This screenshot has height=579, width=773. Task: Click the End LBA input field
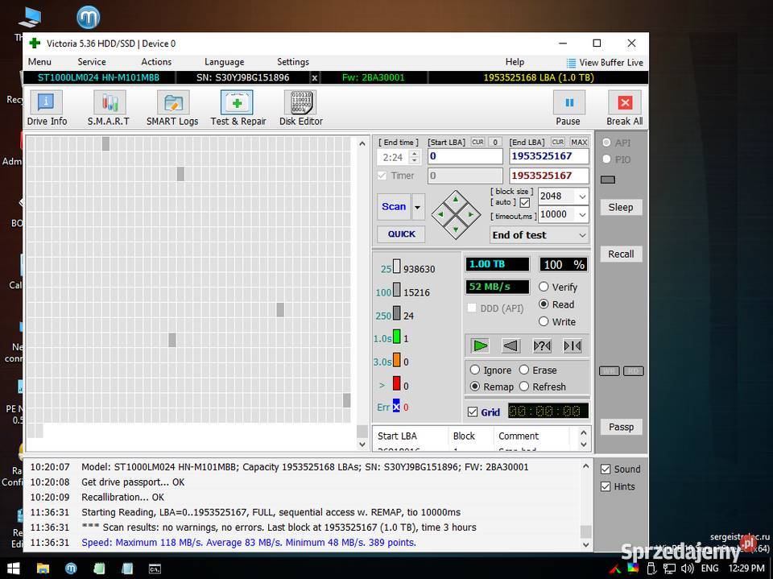[548, 156]
